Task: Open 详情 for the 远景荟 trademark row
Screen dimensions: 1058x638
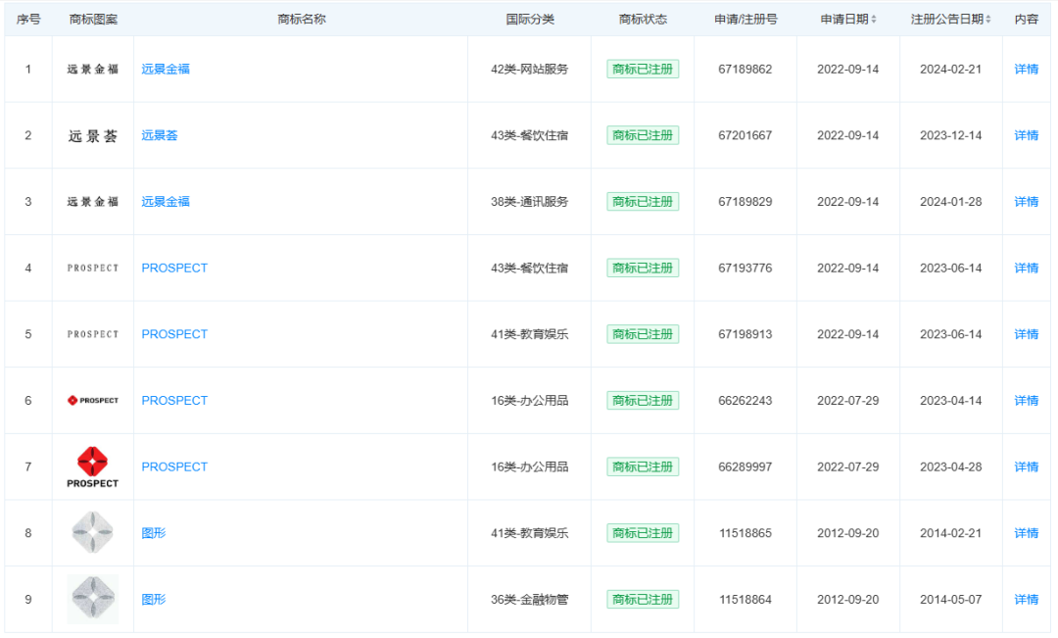Action: point(1026,136)
